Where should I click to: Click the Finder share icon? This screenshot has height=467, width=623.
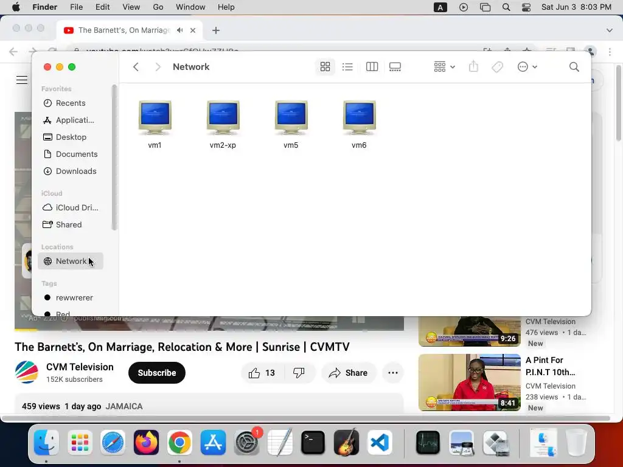click(x=473, y=66)
